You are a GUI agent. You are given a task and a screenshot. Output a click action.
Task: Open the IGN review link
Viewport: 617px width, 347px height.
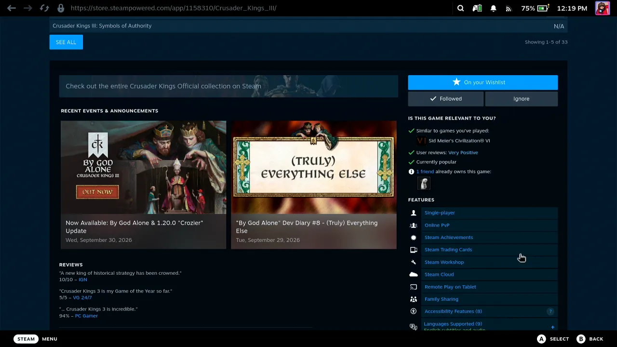pyautogui.click(x=83, y=280)
